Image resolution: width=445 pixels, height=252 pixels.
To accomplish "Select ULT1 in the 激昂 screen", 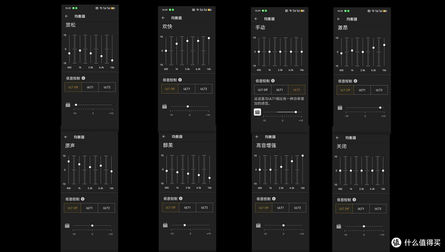I will pos(362,90).
